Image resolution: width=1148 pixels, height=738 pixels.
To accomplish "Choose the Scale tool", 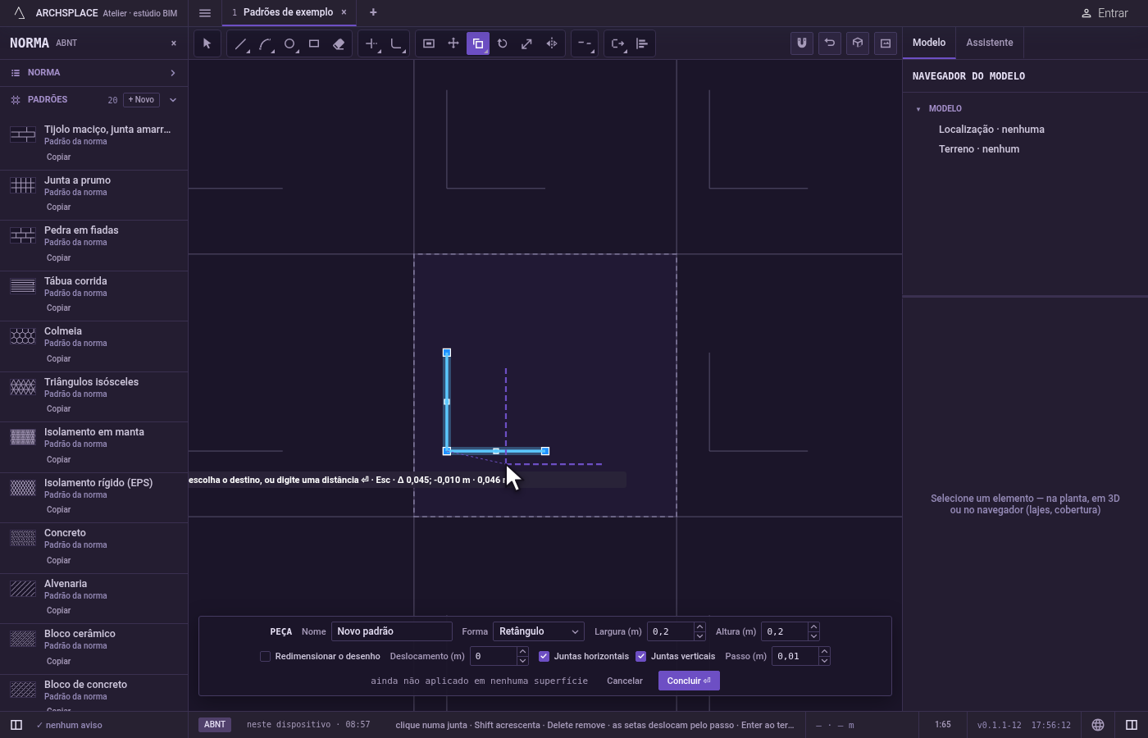I will click(x=527, y=43).
